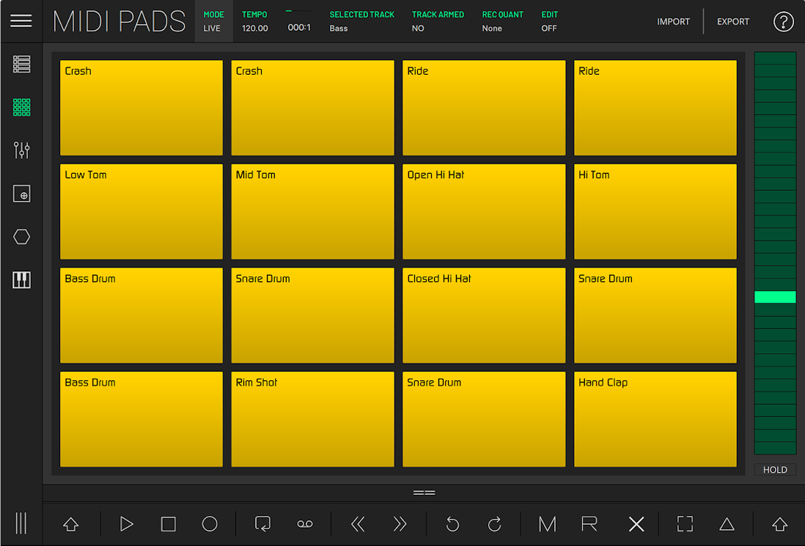This screenshot has width=805, height=546.
Task: Open the REC QUANT None option
Action: [x=503, y=21]
